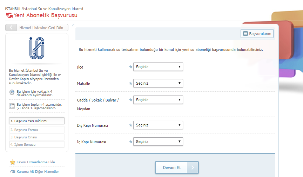Select step 3 Başvuru Onayı

point(37,137)
